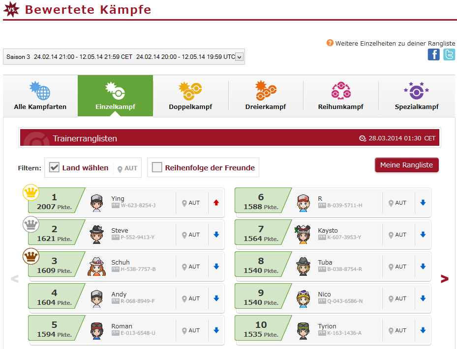This screenshot has height=349, width=457.
Task: Click the Bewertete Kämpfe page heading
Action: [x=88, y=10]
